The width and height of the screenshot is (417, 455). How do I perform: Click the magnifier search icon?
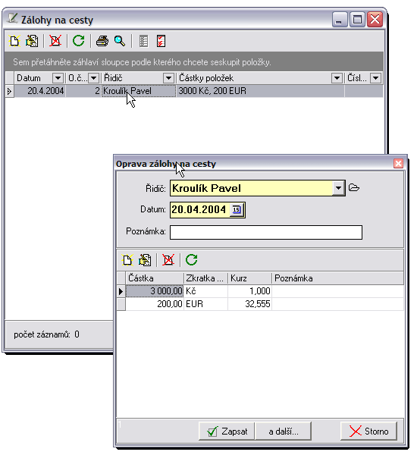pos(120,41)
